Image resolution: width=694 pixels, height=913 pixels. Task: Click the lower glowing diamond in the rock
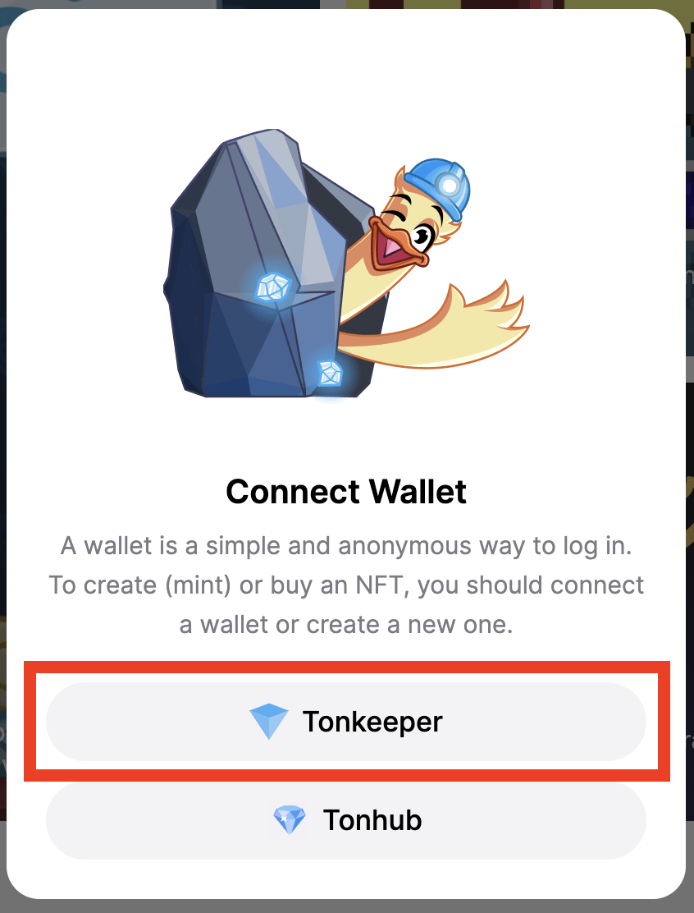(x=331, y=373)
